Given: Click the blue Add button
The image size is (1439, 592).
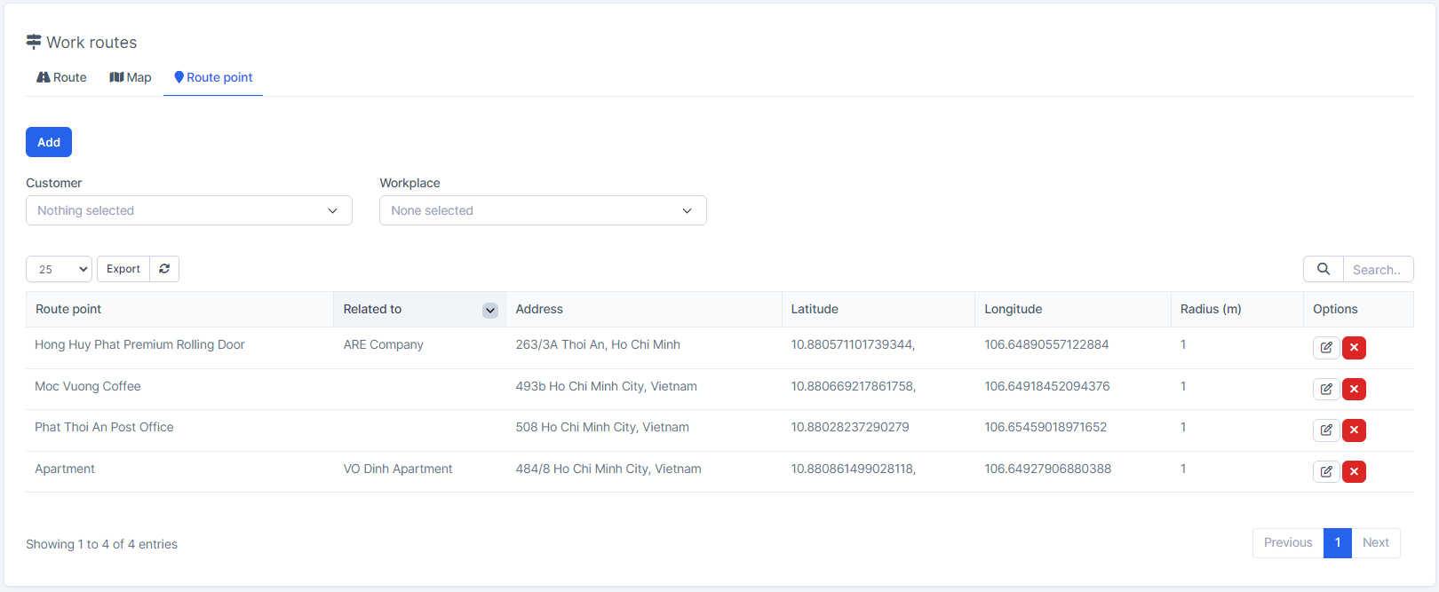Looking at the screenshot, I should (49, 142).
